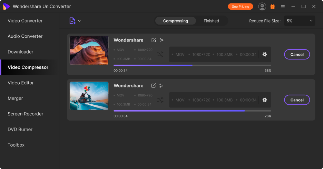Open compression settings gear for second video

[x=265, y=100]
